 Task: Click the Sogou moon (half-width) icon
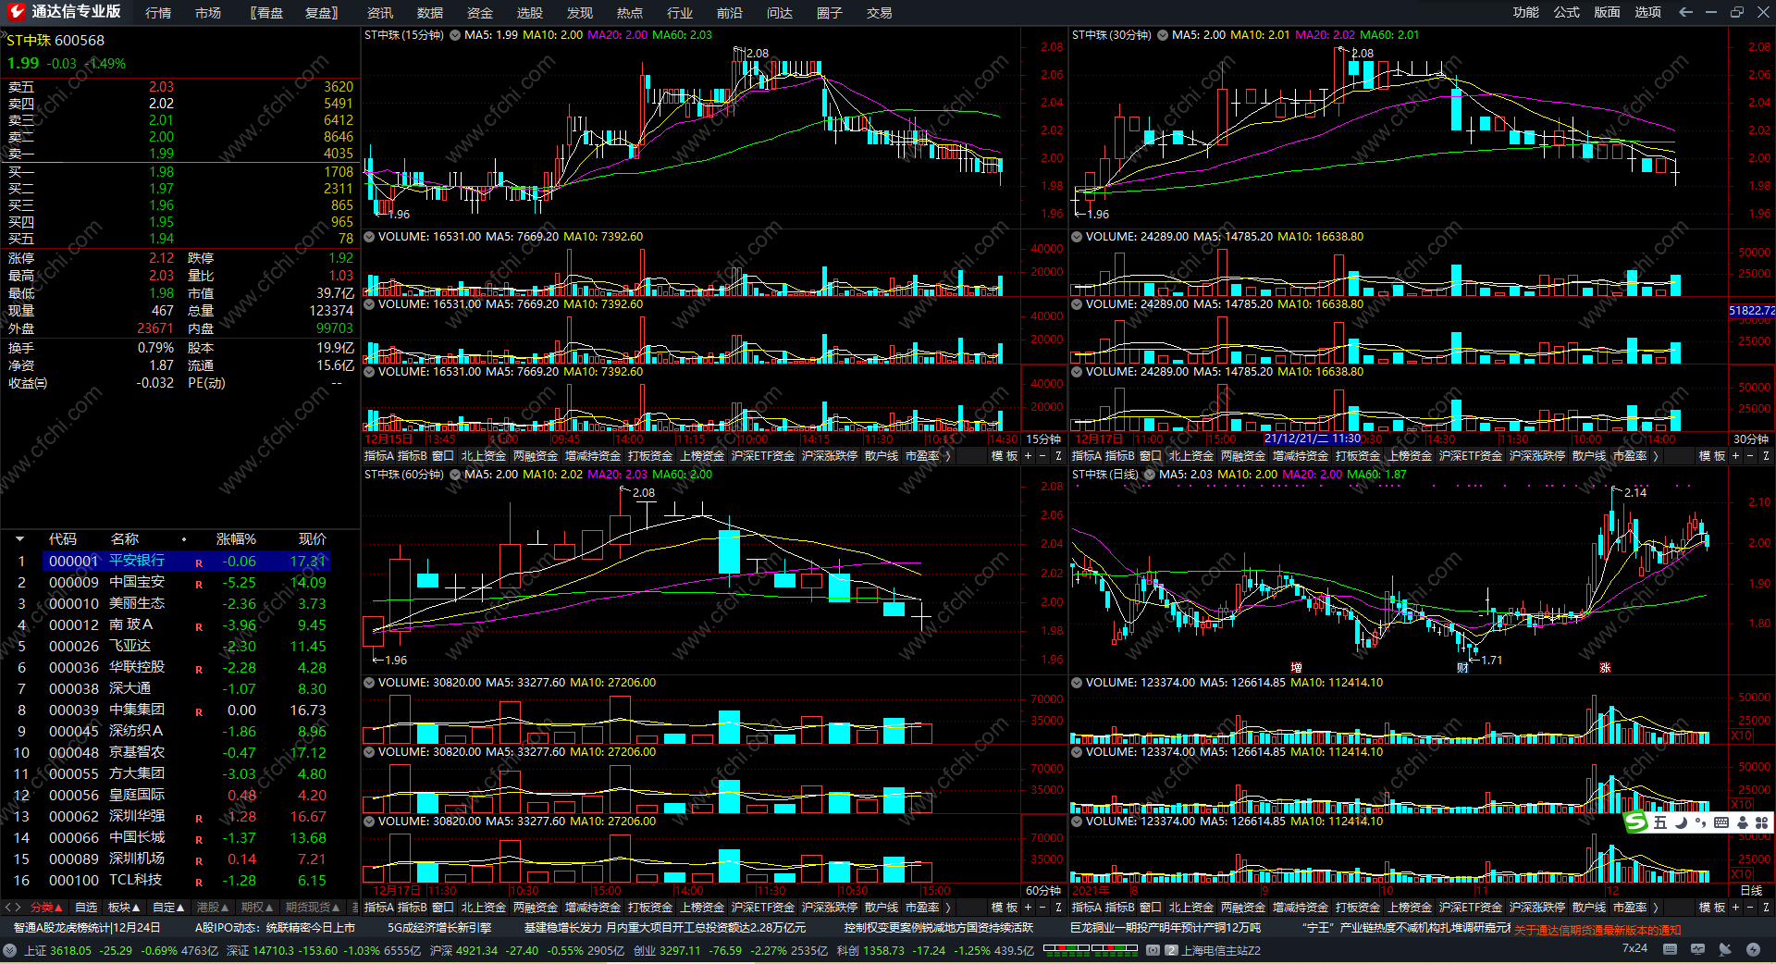(1682, 822)
